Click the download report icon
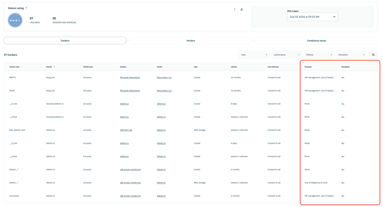383x207 pixels. click(x=242, y=9)
